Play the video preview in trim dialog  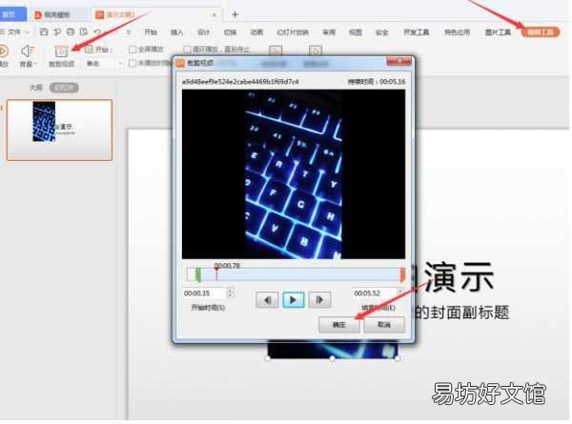294,300
